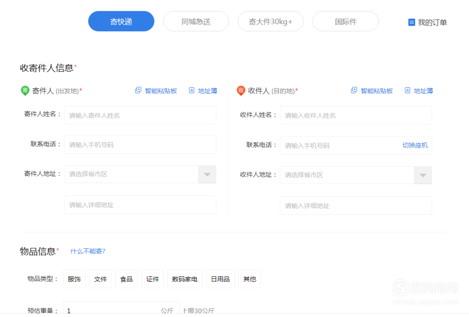Focus the sender 详细地址 input field

click(x=140, y=205)
